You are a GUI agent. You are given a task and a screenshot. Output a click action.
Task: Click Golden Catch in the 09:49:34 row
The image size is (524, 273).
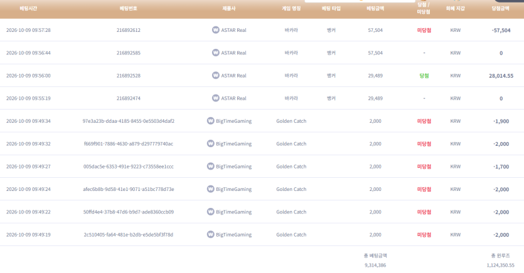coord(291,121)
